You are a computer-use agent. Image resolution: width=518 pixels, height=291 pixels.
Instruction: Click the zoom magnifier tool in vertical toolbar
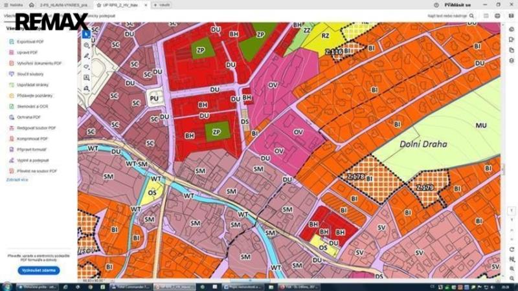click(86, 45)
